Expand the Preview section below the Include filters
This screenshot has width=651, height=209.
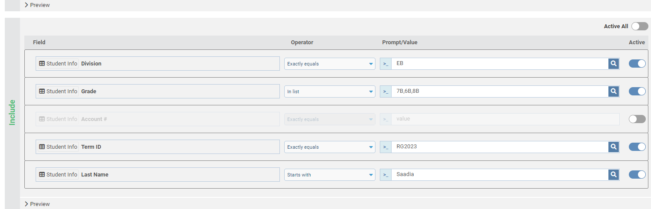tap(37, 204)
